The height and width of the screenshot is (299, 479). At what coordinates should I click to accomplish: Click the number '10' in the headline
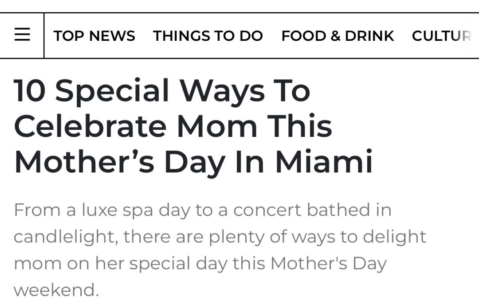[x=30, y=91]
